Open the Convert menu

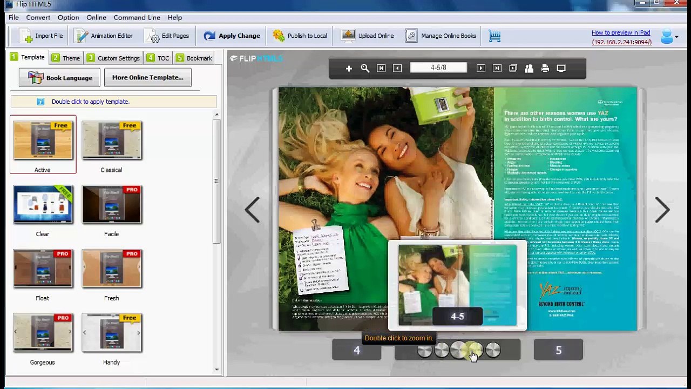click(38, 17)
